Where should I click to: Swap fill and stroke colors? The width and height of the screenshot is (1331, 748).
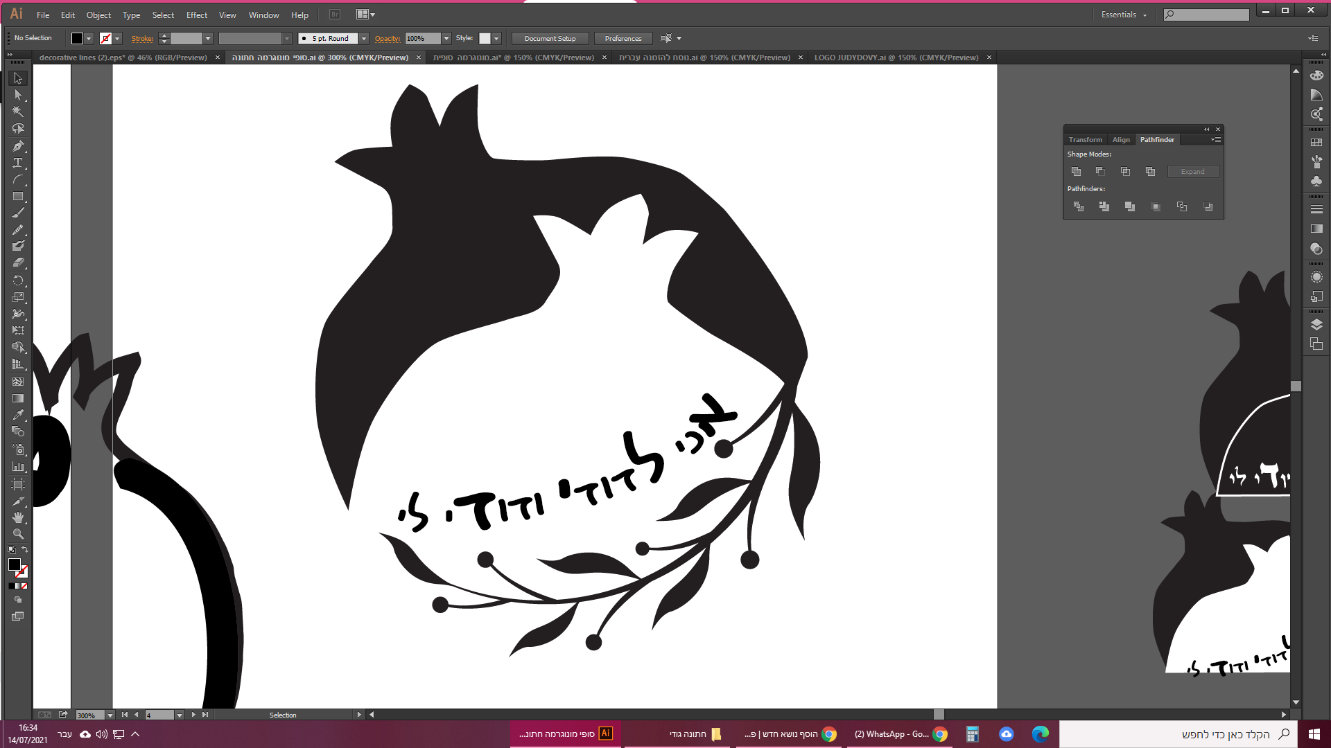click(x=25, y=549)
